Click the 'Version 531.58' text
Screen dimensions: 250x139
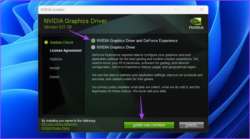click(x=58, y=27)
